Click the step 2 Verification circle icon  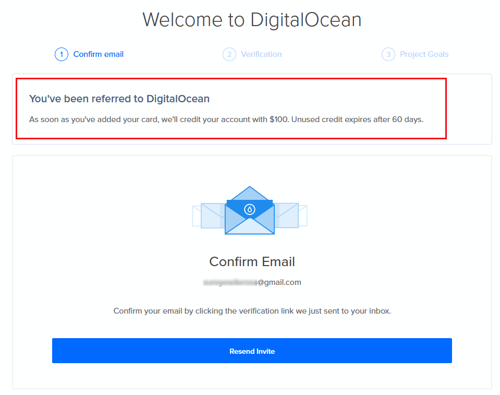click(229, 54)
